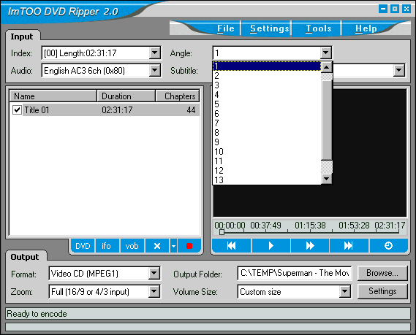Image resolution: width=416 pixels, height=335 pixels.
Task: Expand the Index dropdown list
Action: (155, 53)
